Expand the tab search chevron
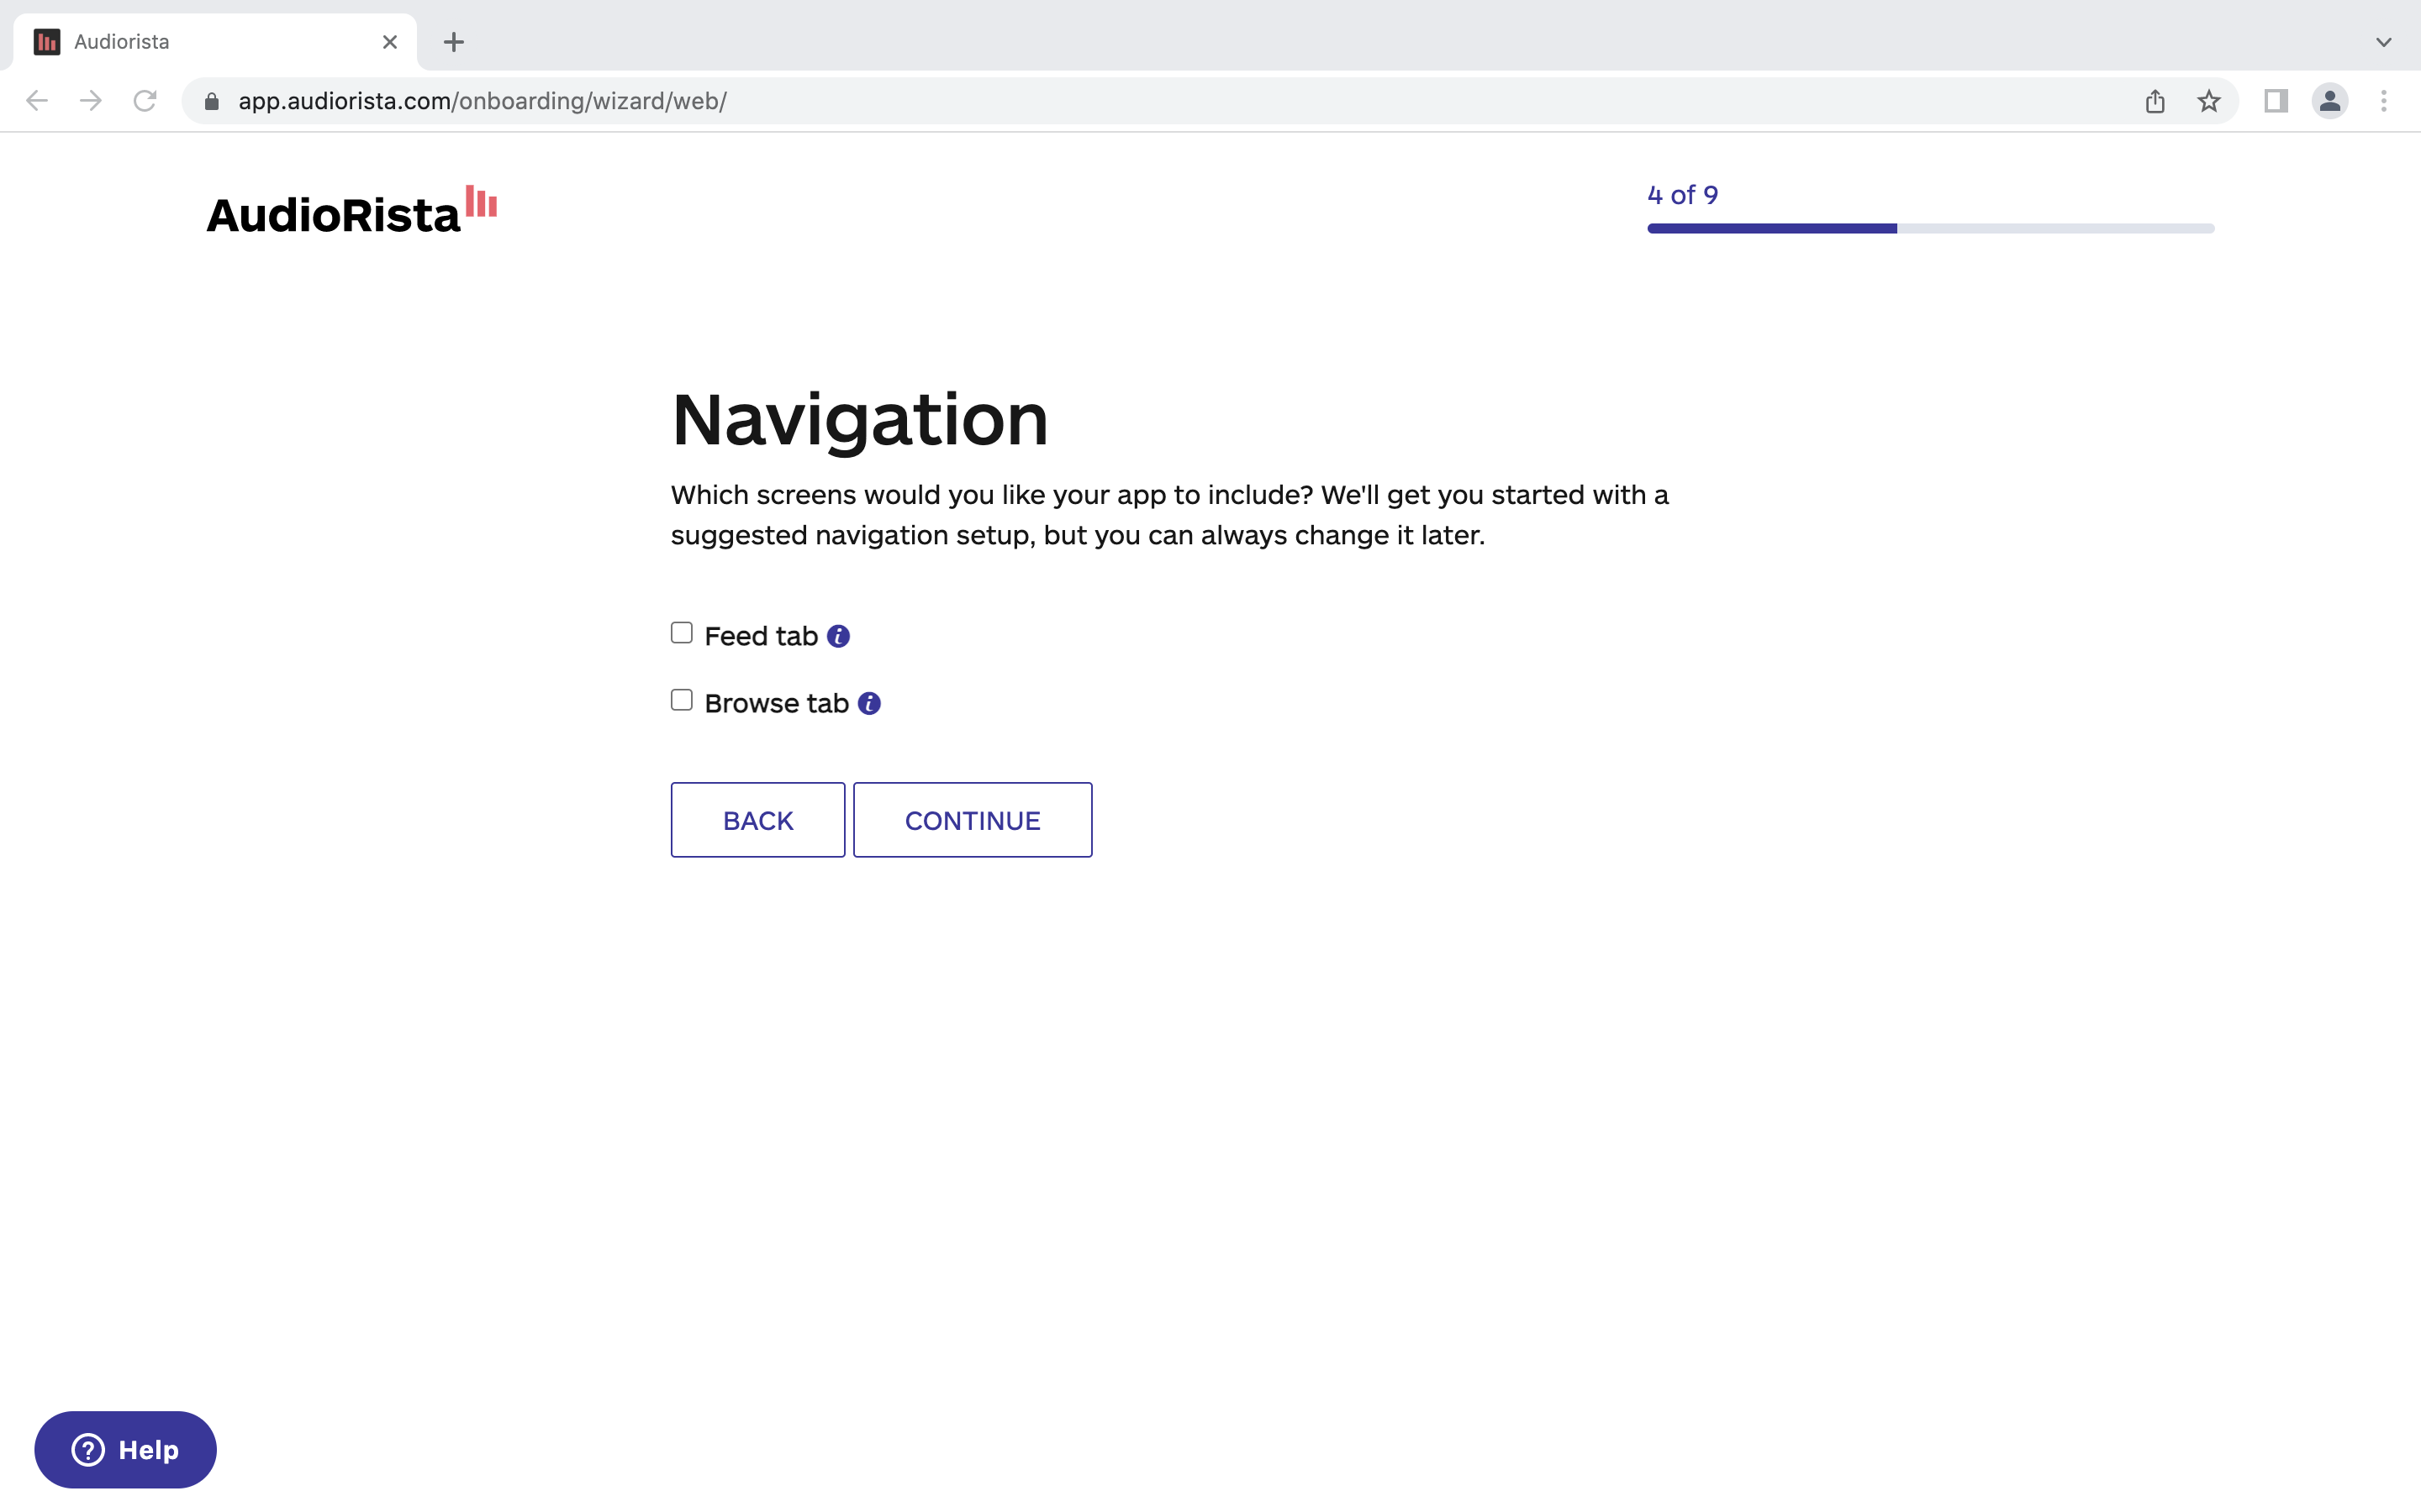Viewport: 2421px width, 1512px height. pyautogui.click(x=2384, y=42)
